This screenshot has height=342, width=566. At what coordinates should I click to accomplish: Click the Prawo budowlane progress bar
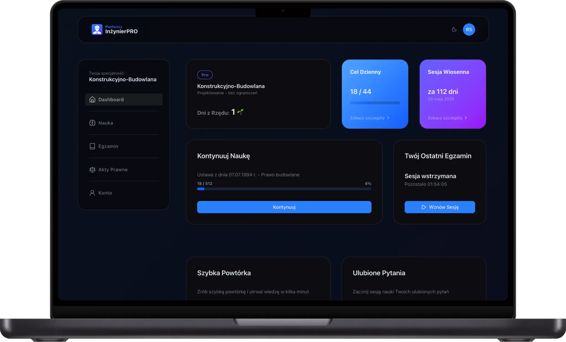click(284, 189)
